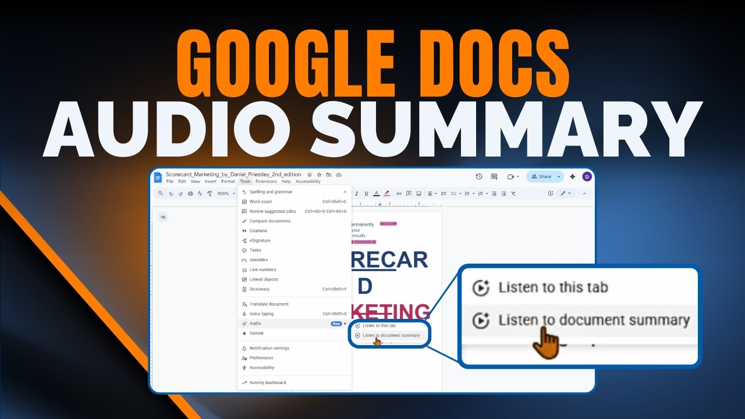Toggle underline formatting in the toolbar
Viewport: 745px width, 419px height.
point(366,193)
